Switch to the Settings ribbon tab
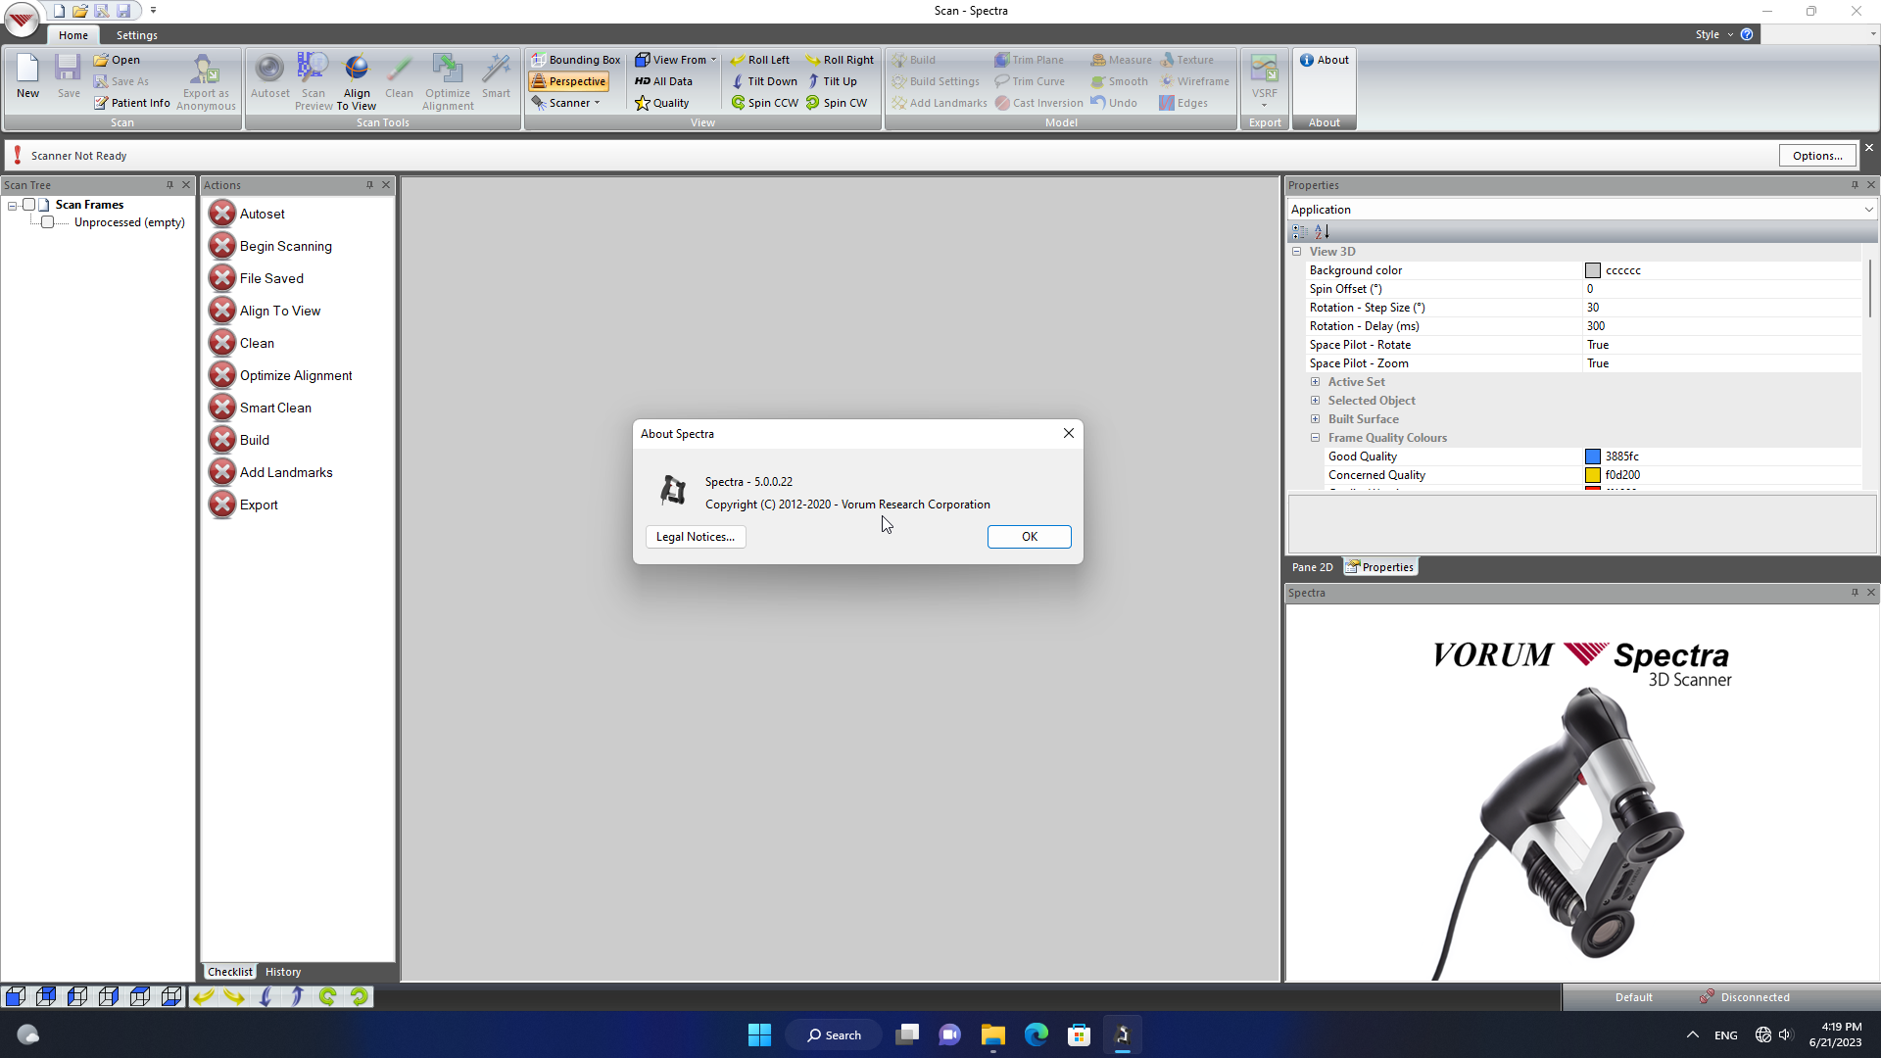Screen dimensions: 1881x1058 [x=137, y=35]
